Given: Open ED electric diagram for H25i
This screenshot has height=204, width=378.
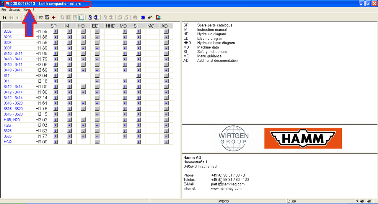Looking at the screenshot, I should [x=97, y=125].
